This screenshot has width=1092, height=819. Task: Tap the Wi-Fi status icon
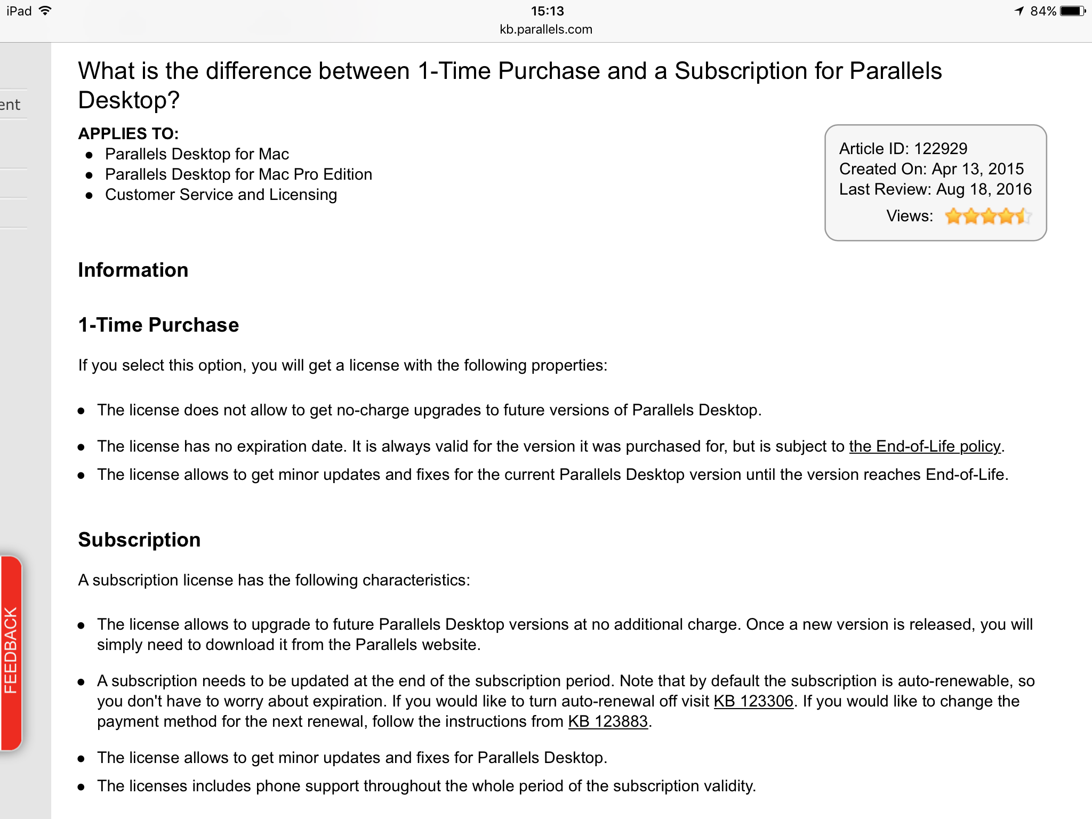coord(46,11)
